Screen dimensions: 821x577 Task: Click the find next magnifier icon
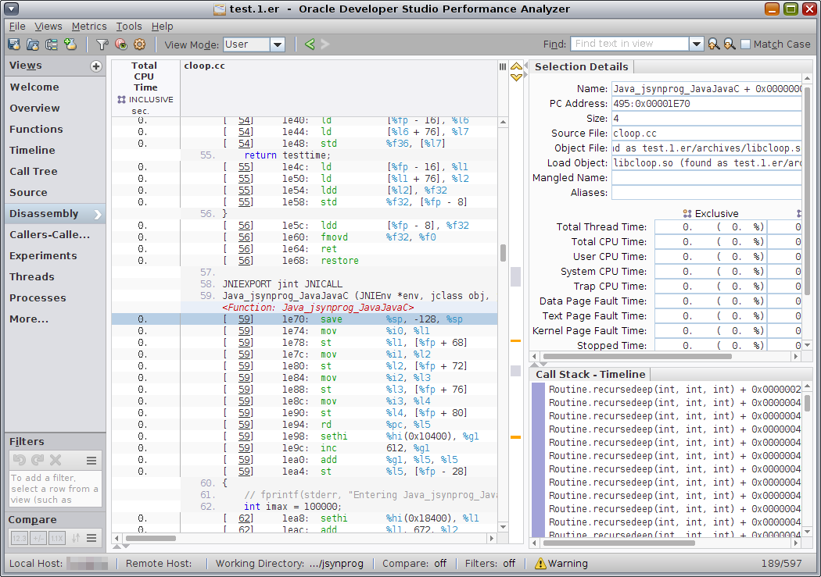pyautogui.click(x=729, y=45)
